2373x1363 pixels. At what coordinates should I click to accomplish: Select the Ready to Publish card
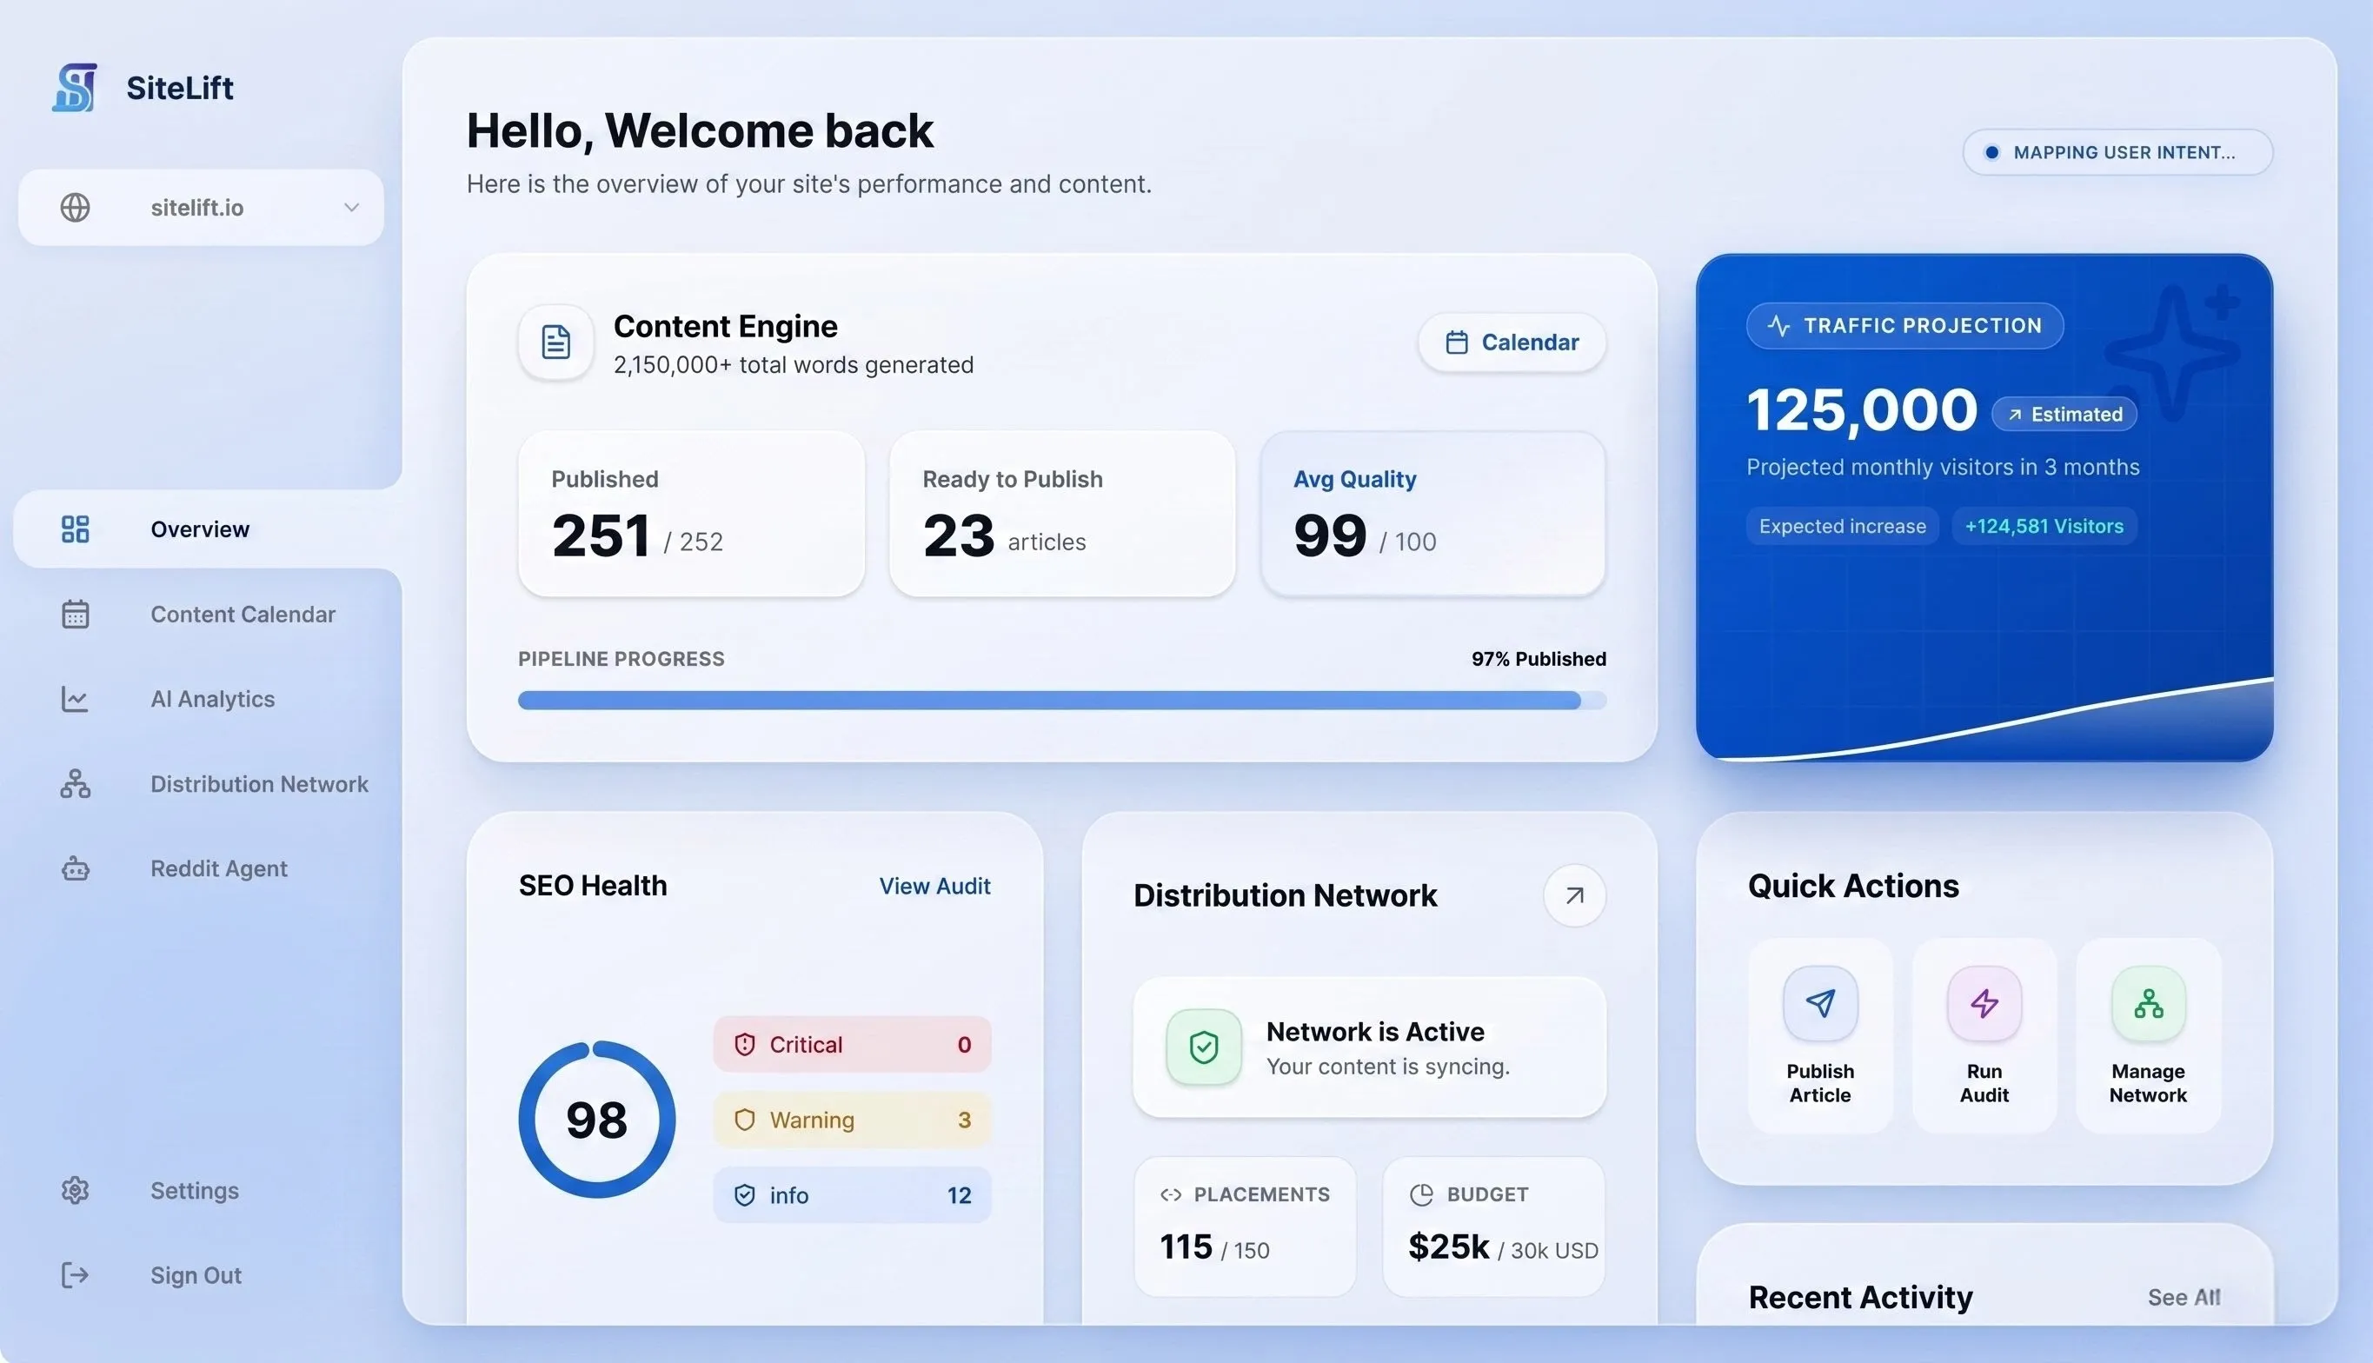[1061, 513]
